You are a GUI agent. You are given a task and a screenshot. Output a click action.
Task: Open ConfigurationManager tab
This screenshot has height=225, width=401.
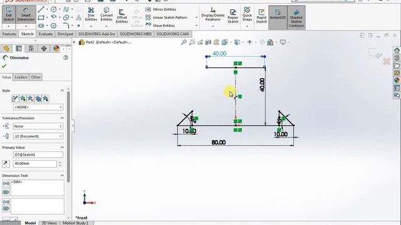(31, 49)
